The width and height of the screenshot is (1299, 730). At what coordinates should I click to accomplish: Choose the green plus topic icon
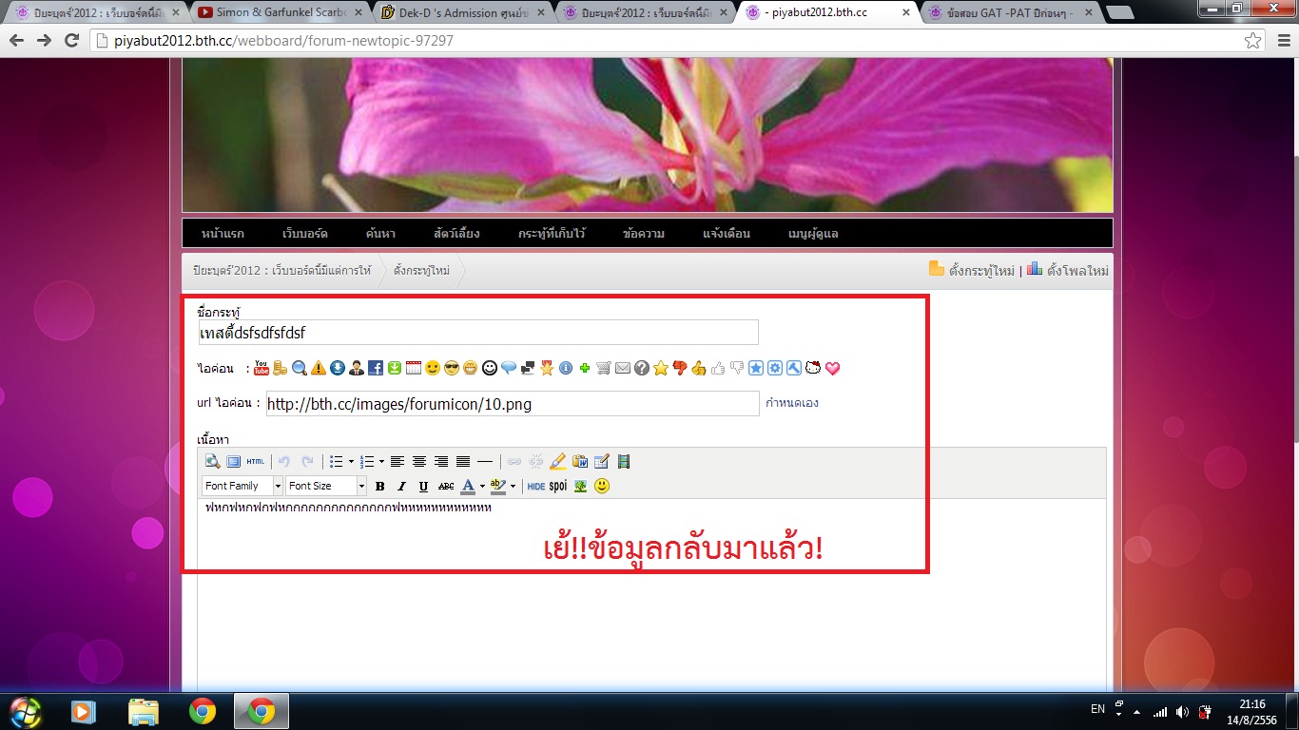tap(585, 368)
